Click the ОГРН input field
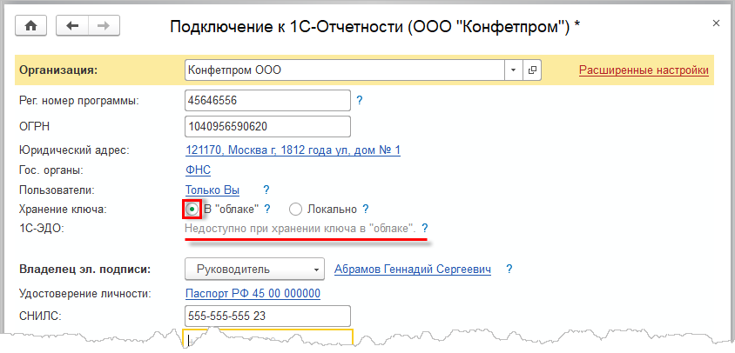This screenshot has height=353, width=735. point(268,126)
